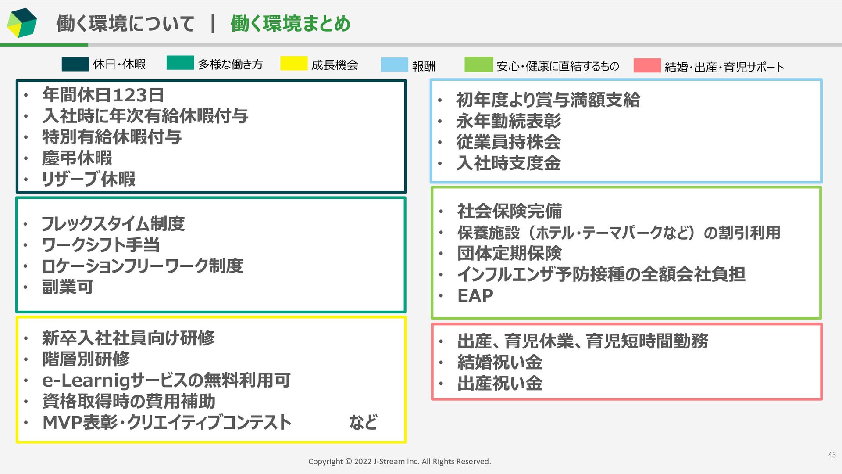842x474 pixels.
Task: Click the page number 43
Action: click(831, 455)
